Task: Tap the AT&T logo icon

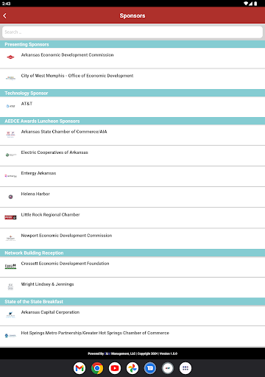Action: [10, 106]
